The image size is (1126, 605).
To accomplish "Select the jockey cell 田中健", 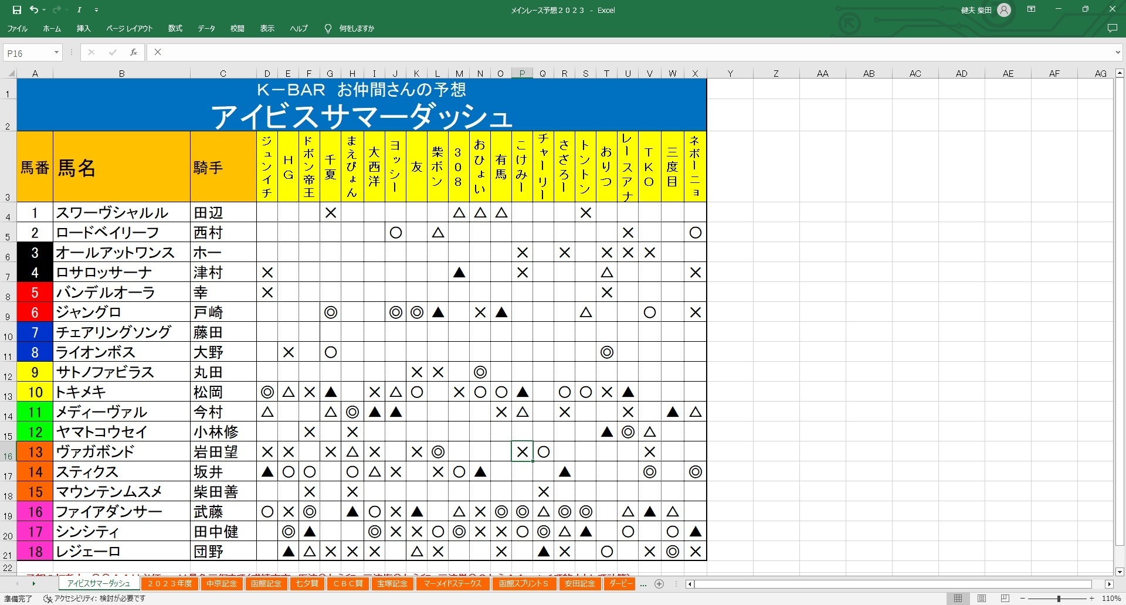I will [x=223, y=531].
